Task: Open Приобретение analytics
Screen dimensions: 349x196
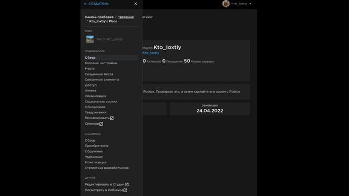Action: (x=97, y=146)
